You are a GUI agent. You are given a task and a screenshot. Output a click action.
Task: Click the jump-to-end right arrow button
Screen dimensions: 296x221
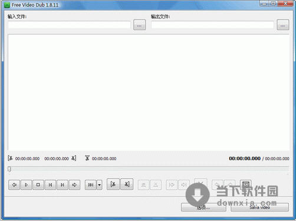pos(74,185)
